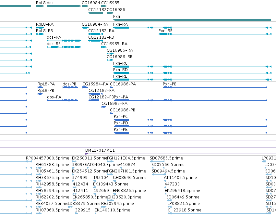Click the SD05566.5prime EST label

coord(168,165)
